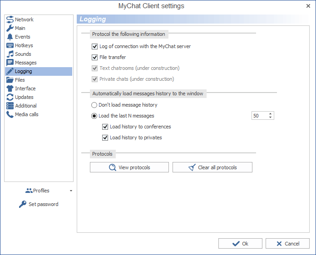Go to the Messages settings page
The width and height of the screenshot is (316, 255).
(25, 63)
